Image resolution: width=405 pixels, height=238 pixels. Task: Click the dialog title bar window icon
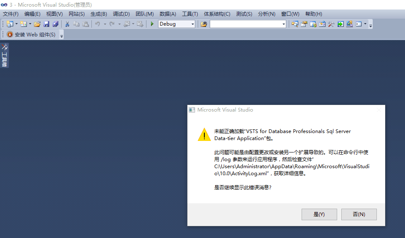point(192,110)
